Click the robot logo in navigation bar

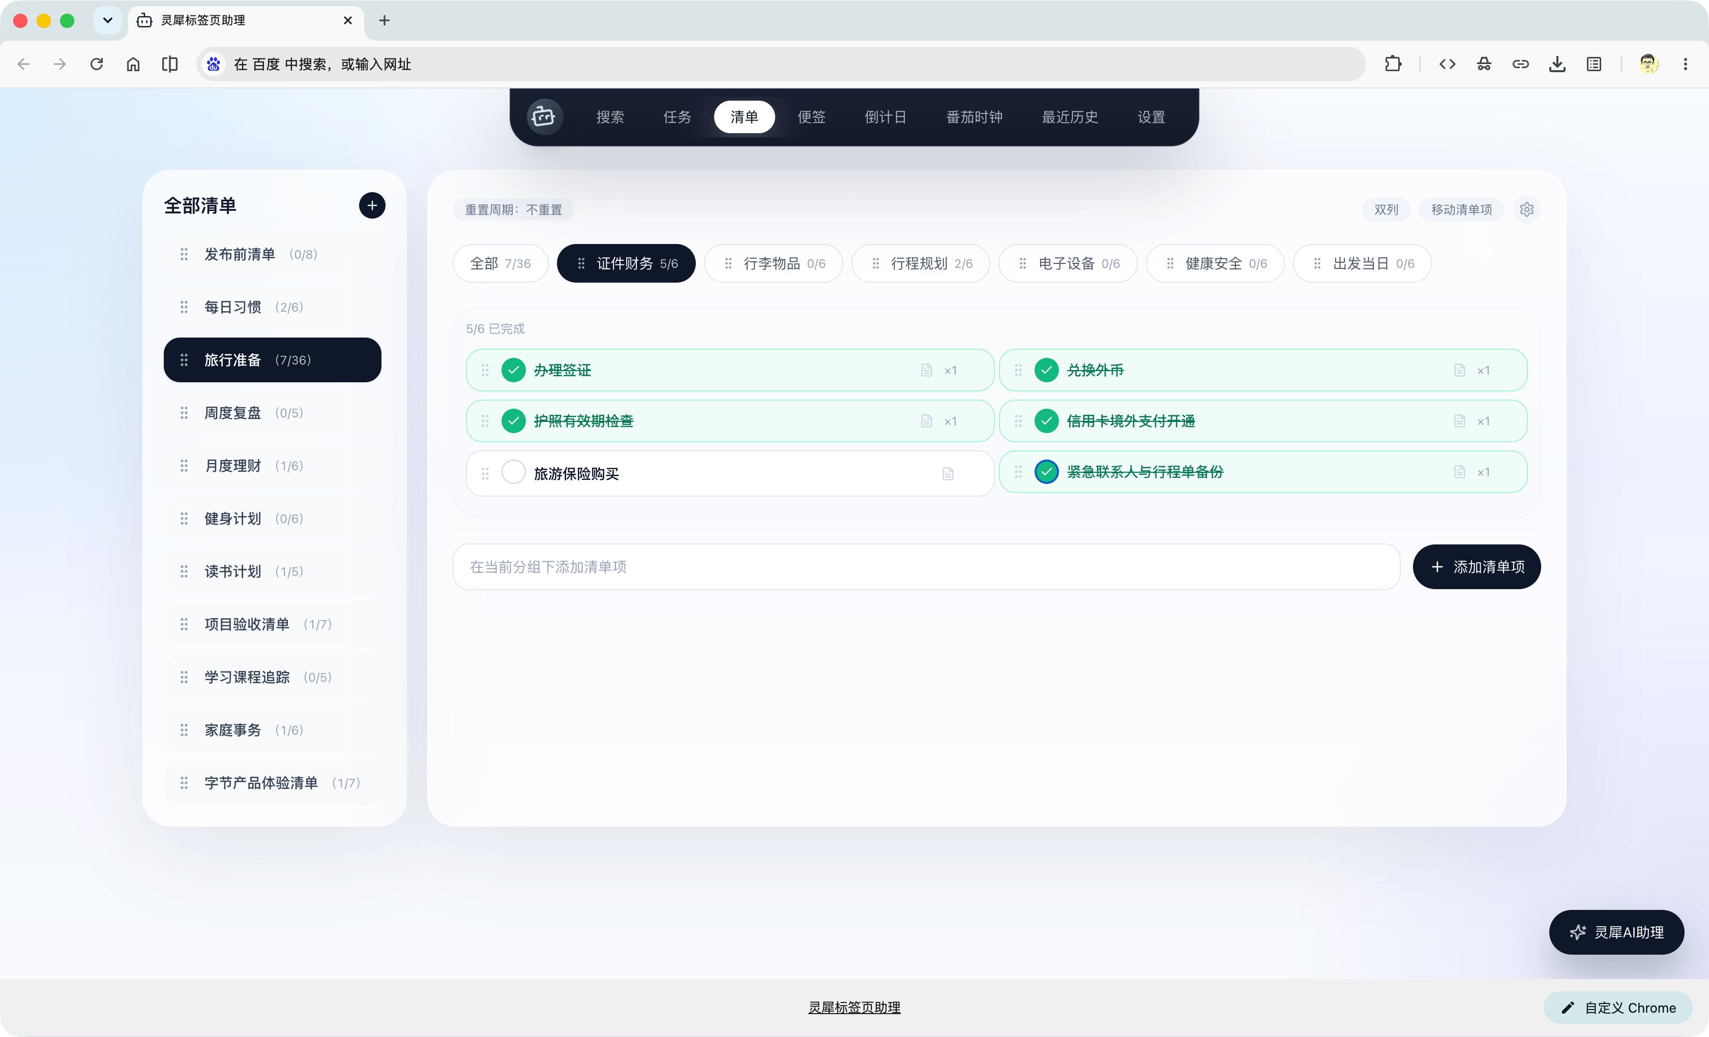(543, 116)
